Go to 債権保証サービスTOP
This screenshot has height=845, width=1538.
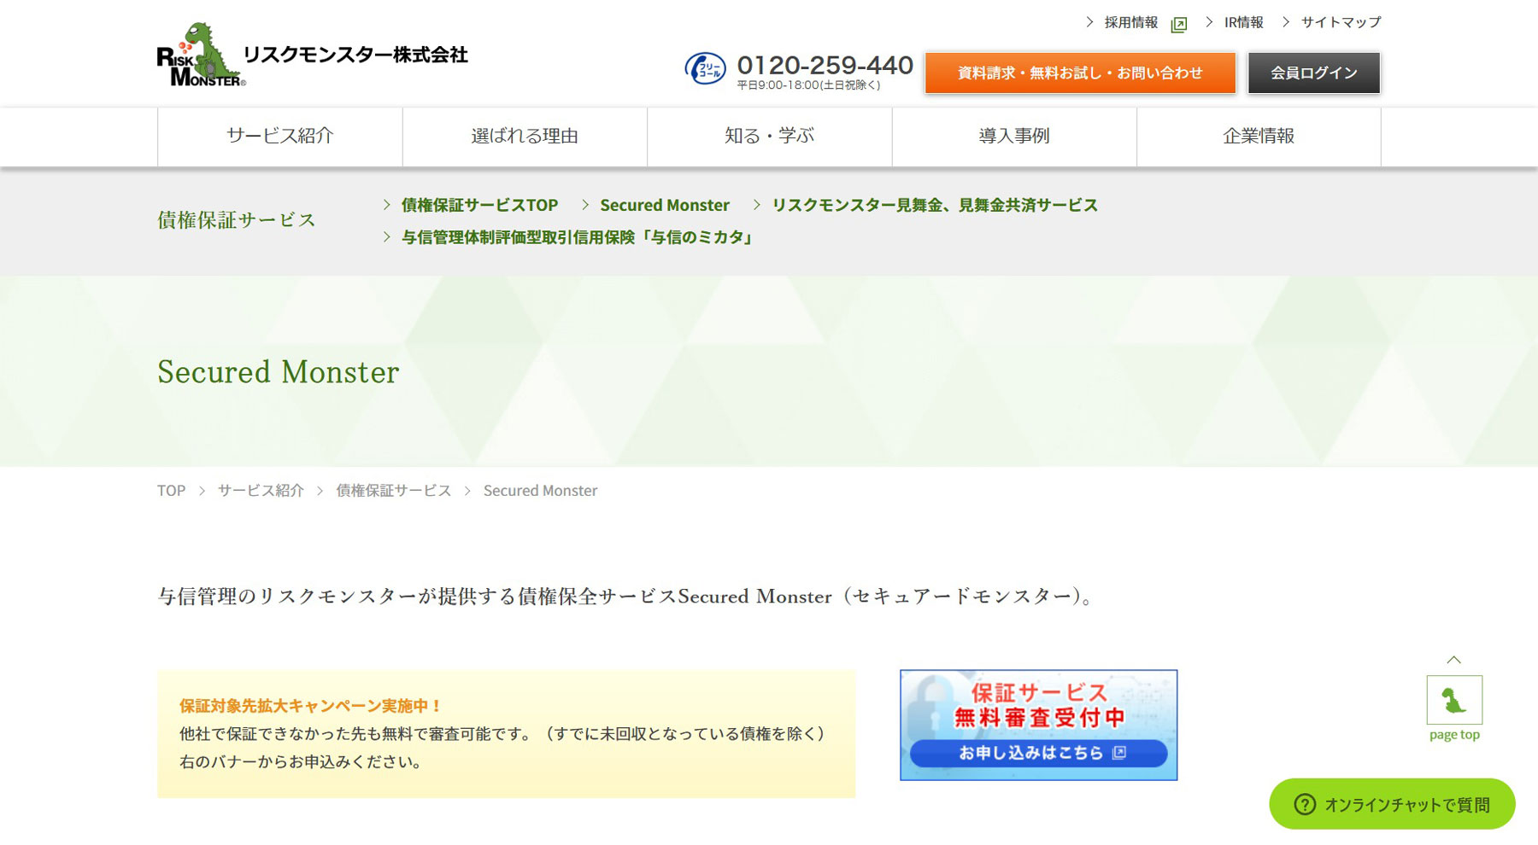click(479, 205)
